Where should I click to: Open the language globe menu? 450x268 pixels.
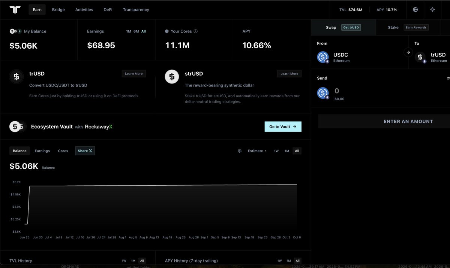(x=415, y=10)
